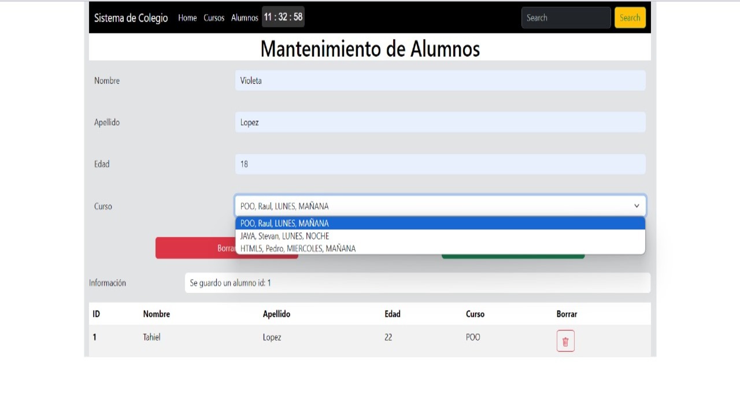This screenshot has height=416, width=740.
Task: Open the Curso dropdown arrow
Action: pyautogui.click(x=637, y=206)
